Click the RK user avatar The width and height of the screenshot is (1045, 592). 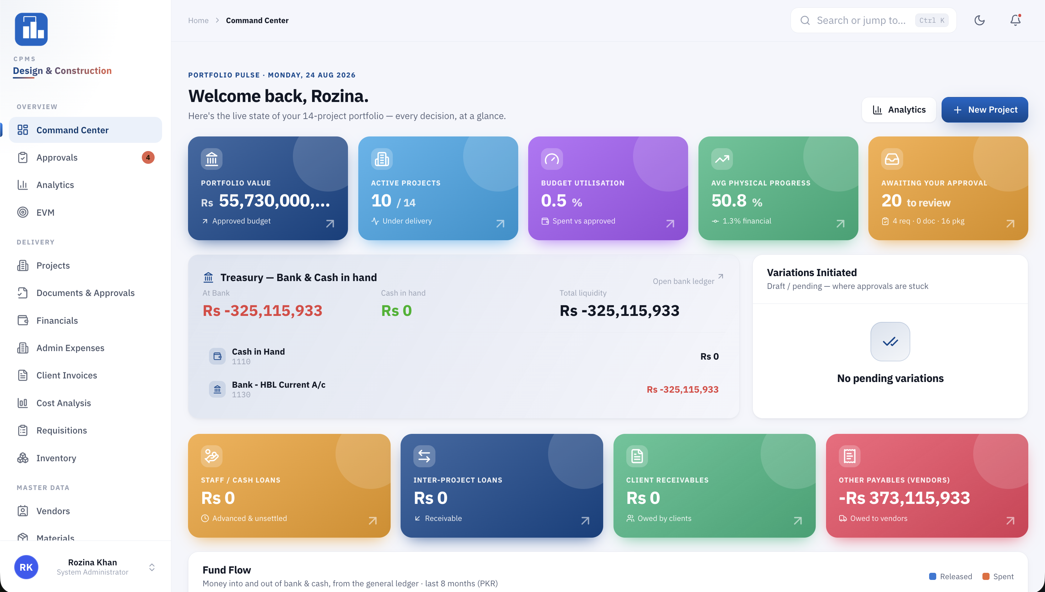pyautogui.click(x=26, y=567)
